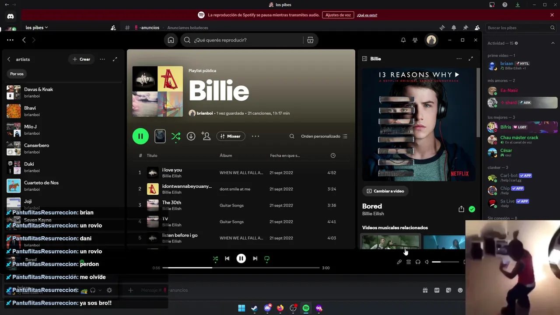The image size is (560, 315).
Task: Focus the Buscar los pibes search field
Action: coord(521,28)
